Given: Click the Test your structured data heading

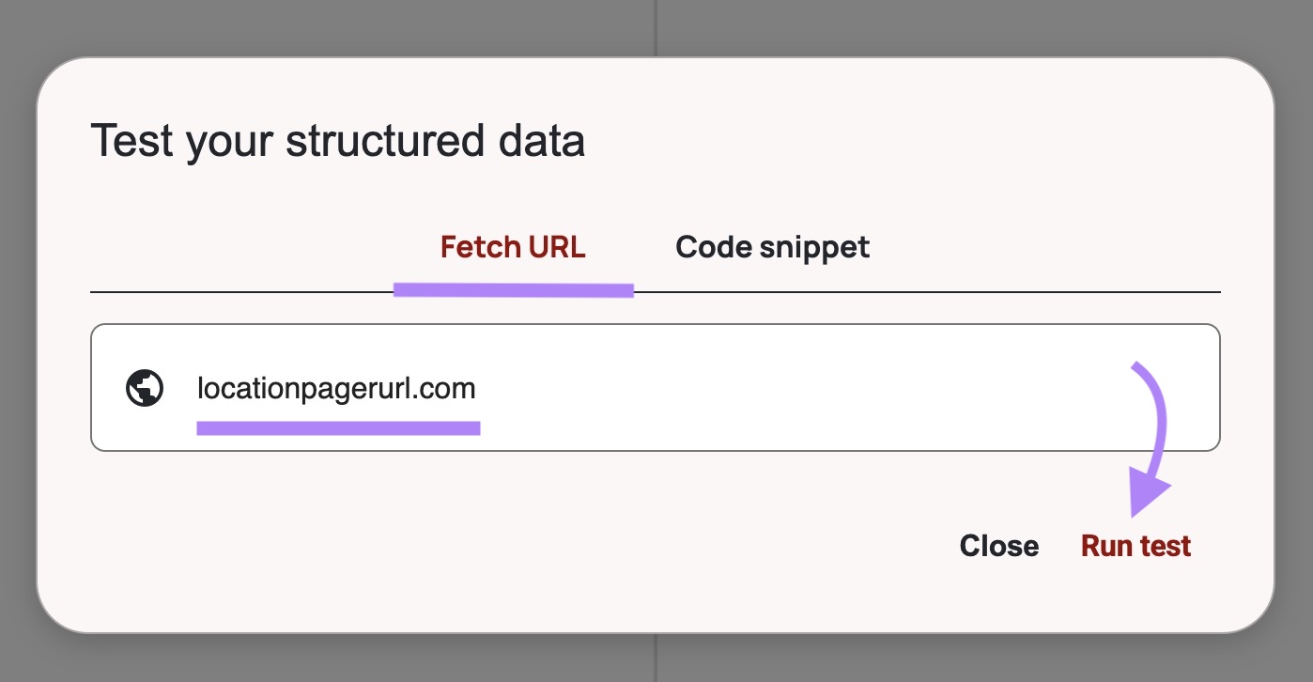Looking at the screenshot, I should (338, 139).
